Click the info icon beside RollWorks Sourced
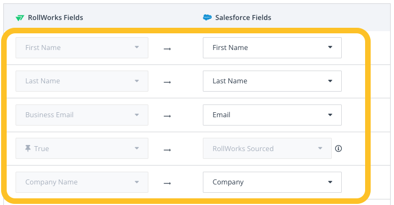This screenshot has height=205, width=394. [338, 148]
